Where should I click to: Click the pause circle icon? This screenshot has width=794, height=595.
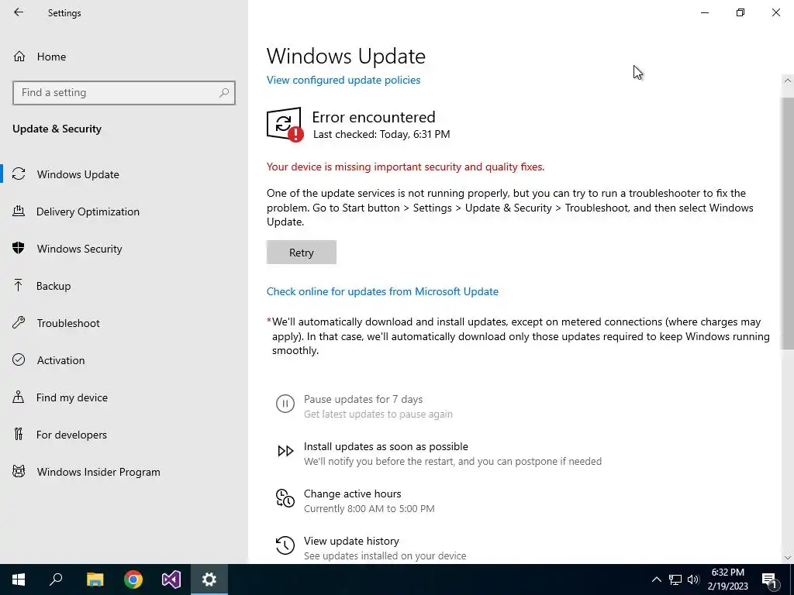point(285,403)
